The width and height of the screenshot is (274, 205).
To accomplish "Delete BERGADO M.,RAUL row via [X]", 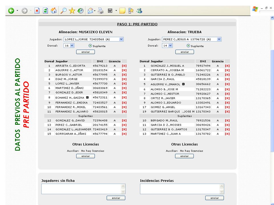I will (x=227, y=120).
